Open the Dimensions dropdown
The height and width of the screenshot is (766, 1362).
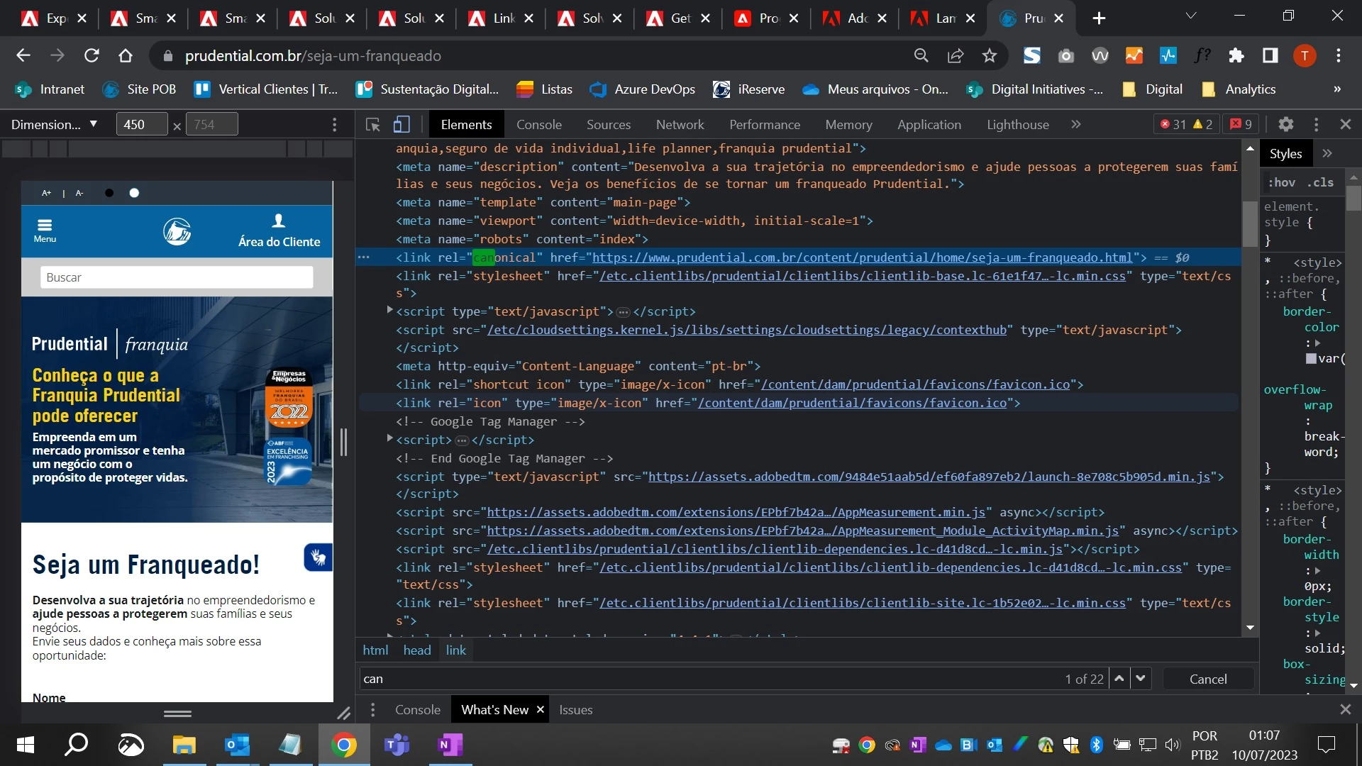tap(54, 125)
